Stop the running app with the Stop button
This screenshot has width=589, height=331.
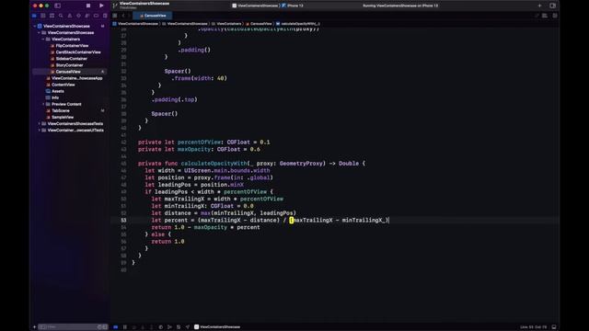click(88, 6)
